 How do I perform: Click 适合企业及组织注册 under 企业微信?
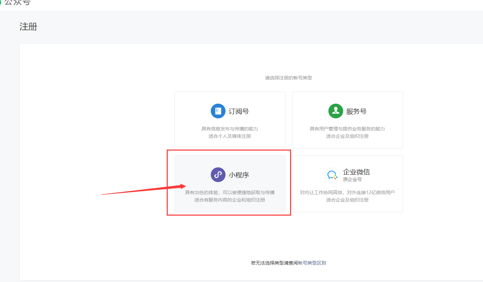(347, 200)
